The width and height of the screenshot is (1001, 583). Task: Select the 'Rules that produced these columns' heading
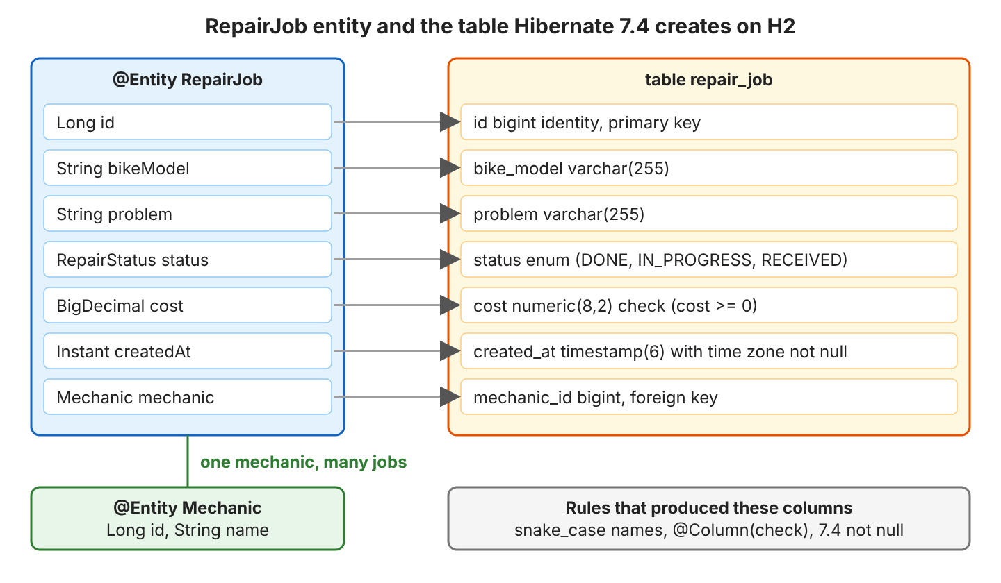(709, 508)
